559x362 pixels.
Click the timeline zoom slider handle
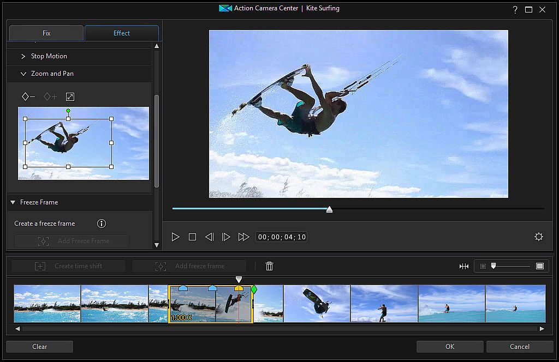tap(493, 266)
